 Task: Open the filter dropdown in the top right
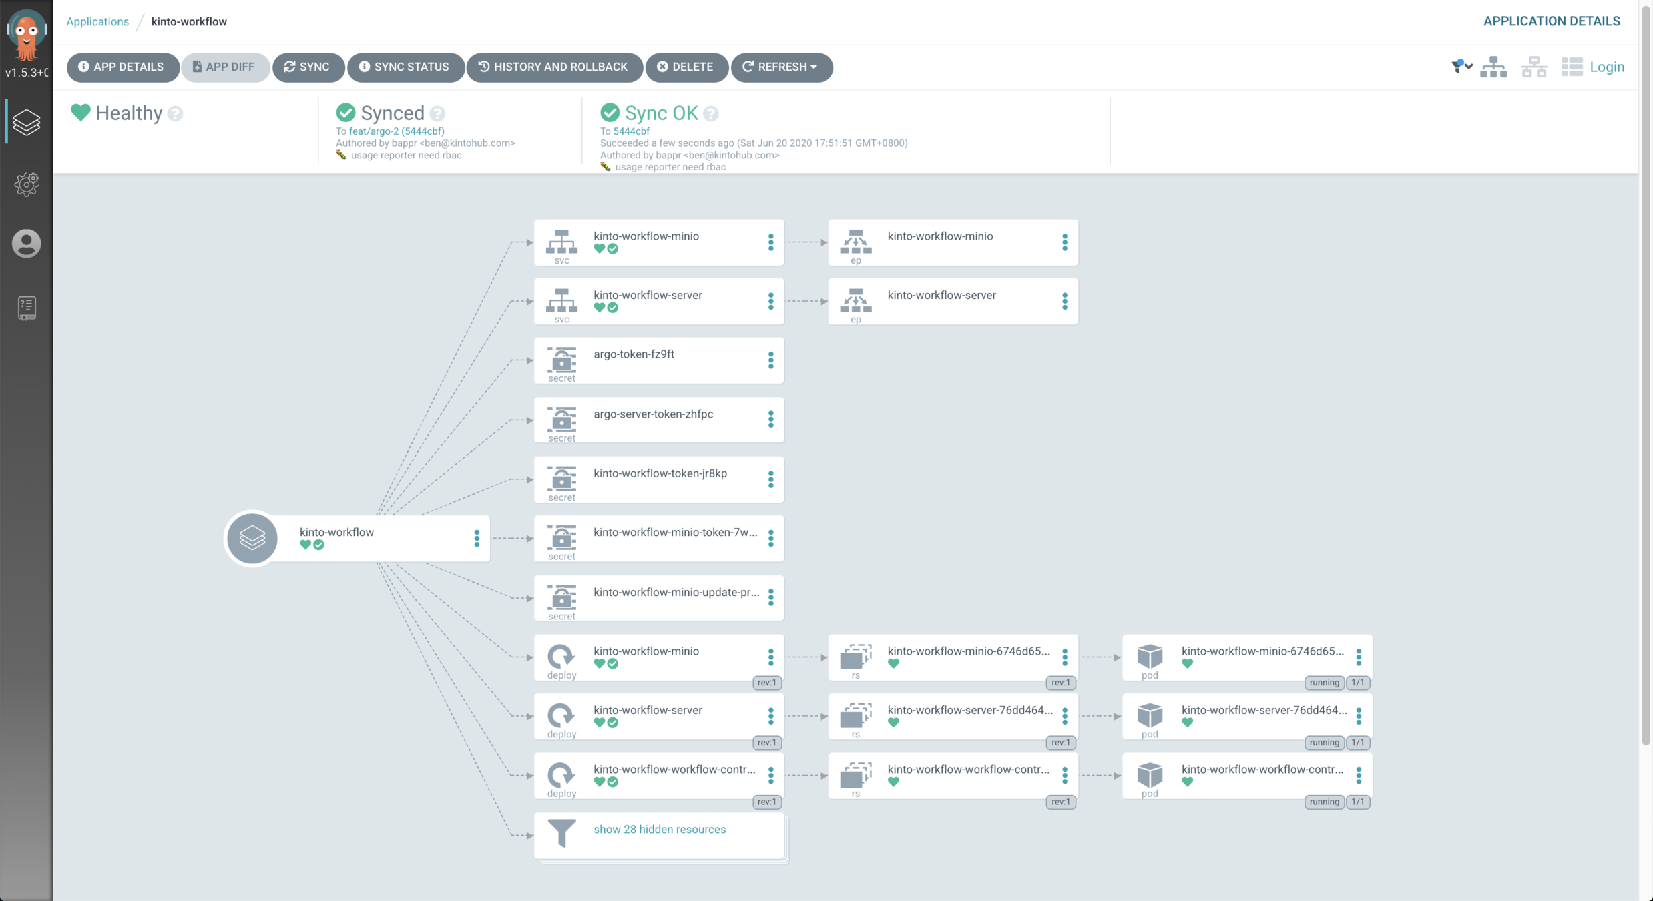click(1461, 67)
